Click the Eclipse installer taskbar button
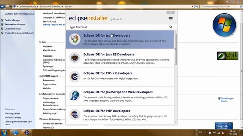This screenshot has width=243, height=136. [27, 133]
